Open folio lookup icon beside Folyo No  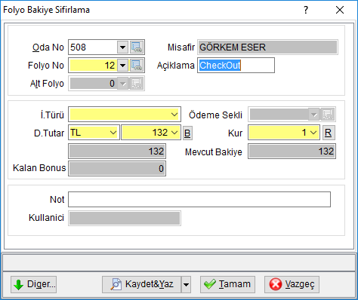click(x=137, y=66)
